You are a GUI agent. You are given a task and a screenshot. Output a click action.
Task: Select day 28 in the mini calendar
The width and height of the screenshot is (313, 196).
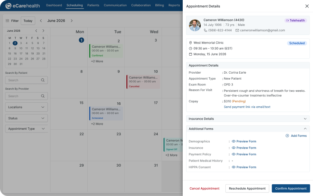(x=44, y=58)
